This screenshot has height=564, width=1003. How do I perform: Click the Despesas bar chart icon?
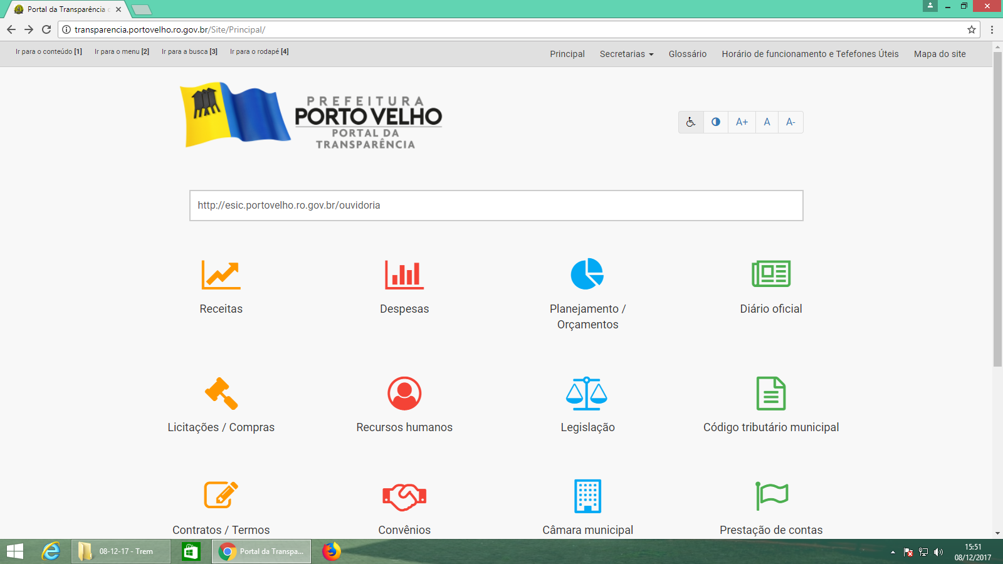tap(404, 274)
